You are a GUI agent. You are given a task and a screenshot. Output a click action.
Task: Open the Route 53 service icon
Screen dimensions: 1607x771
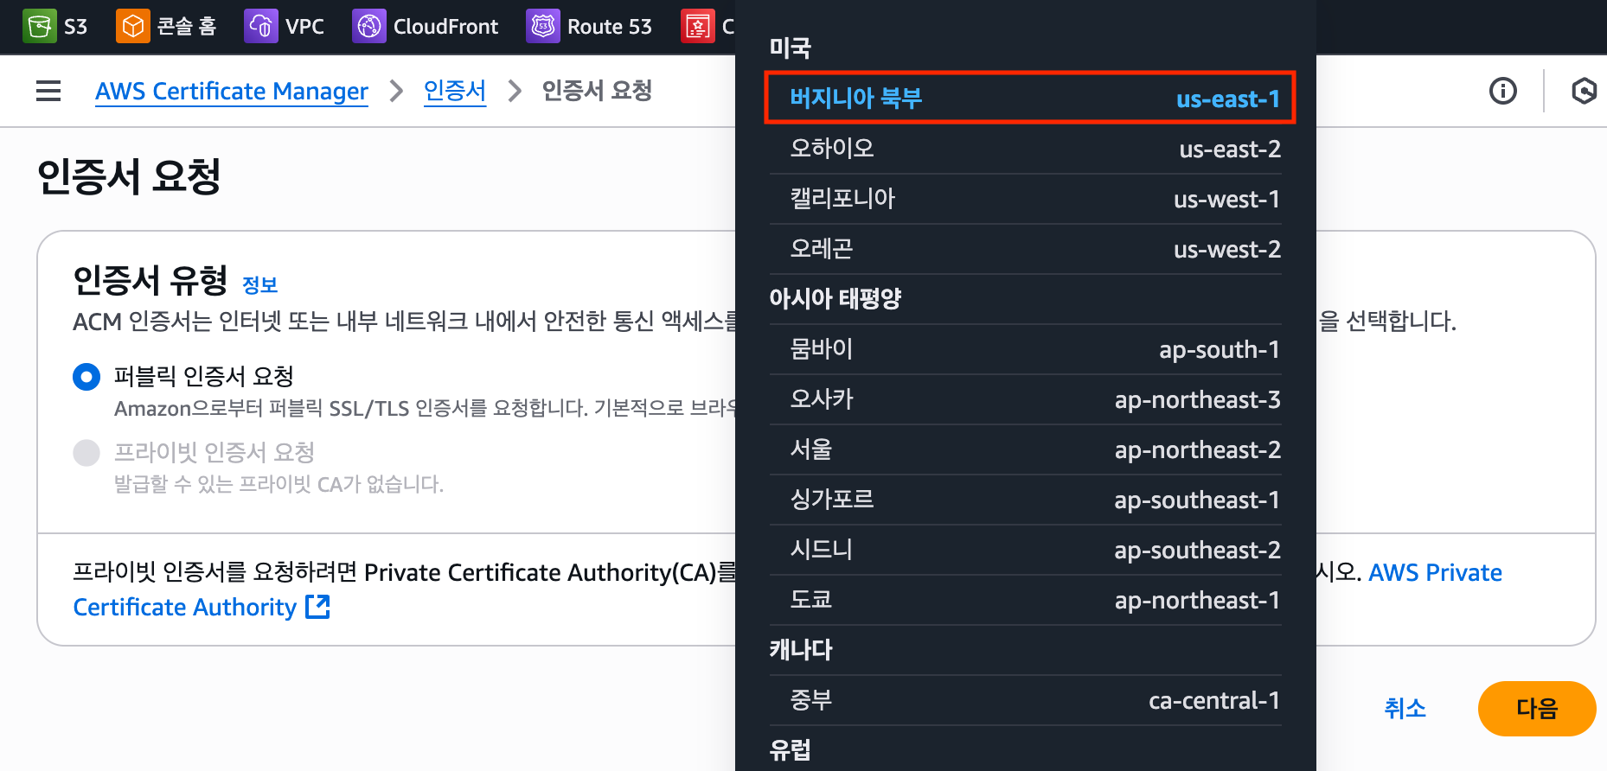[x=542, y=27]
